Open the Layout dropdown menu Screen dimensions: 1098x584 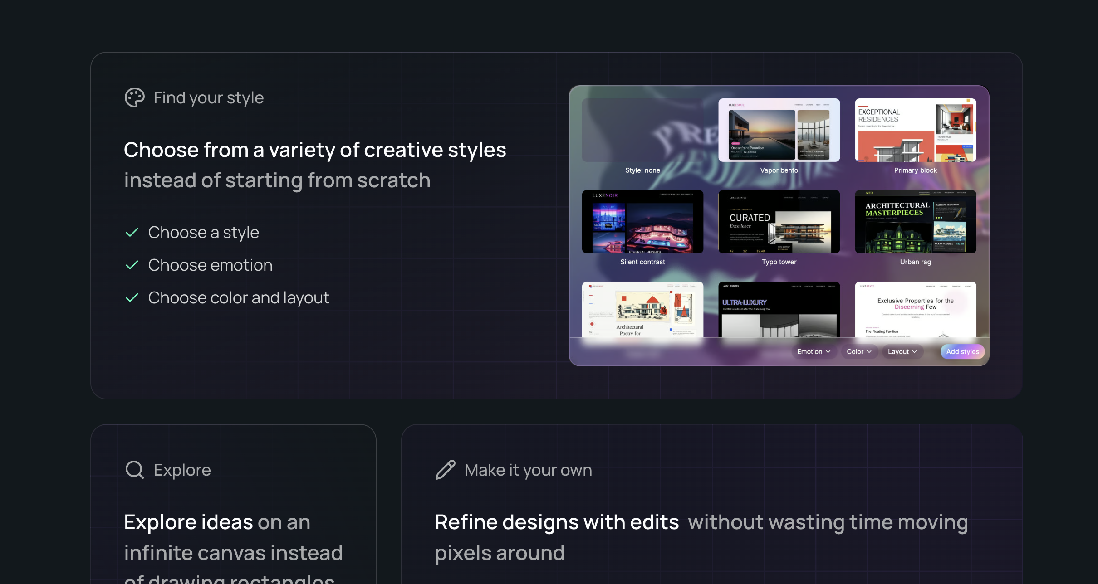902,351
